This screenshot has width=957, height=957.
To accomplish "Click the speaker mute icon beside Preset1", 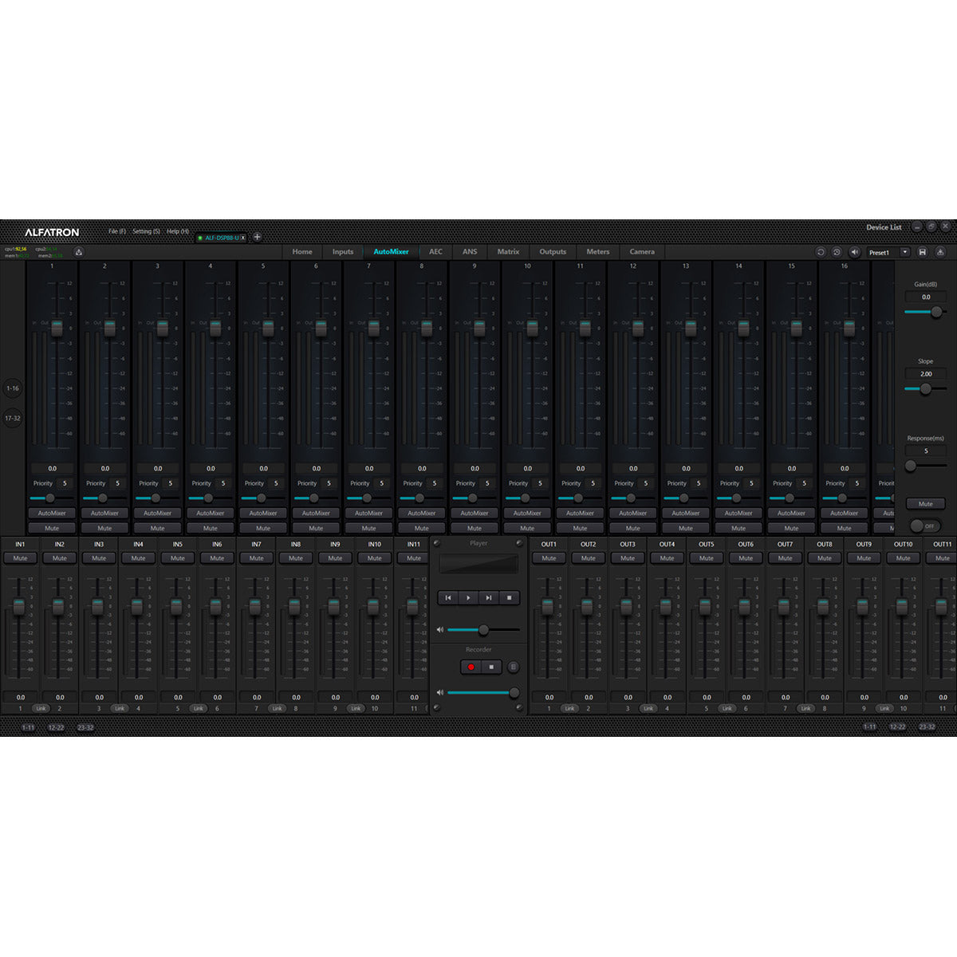I will (855, 253).
